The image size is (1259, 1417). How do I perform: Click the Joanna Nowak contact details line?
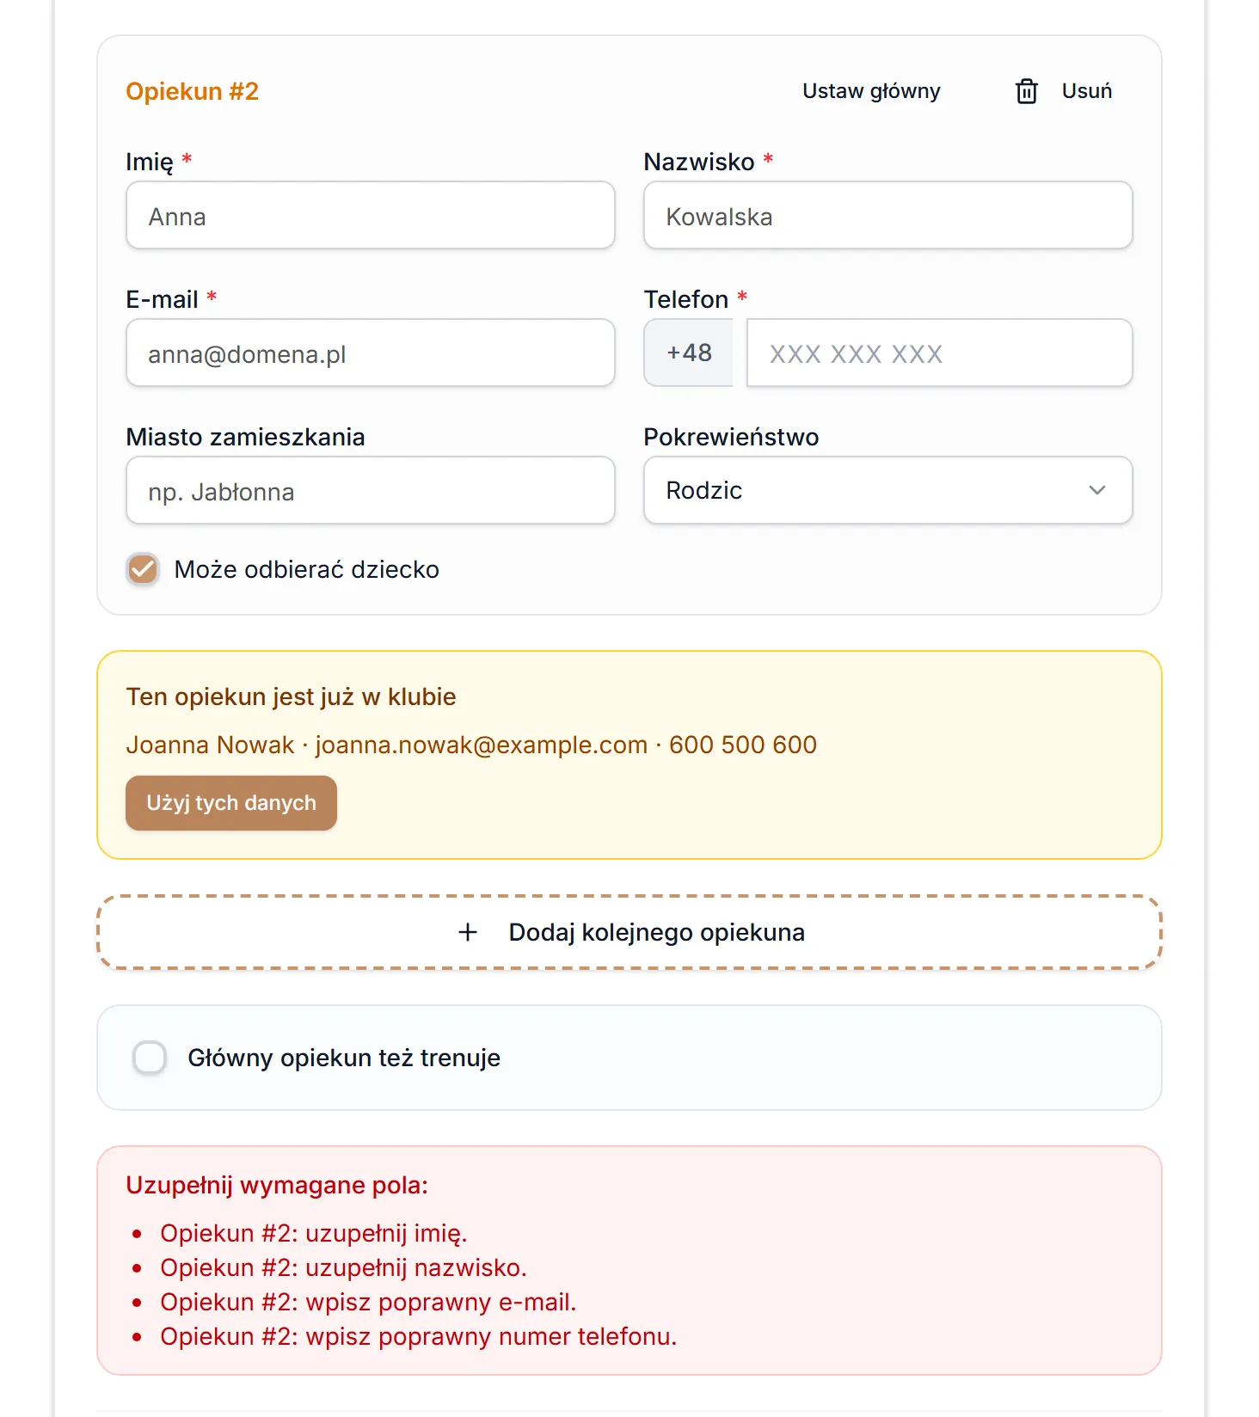click(x=471, y=745)
